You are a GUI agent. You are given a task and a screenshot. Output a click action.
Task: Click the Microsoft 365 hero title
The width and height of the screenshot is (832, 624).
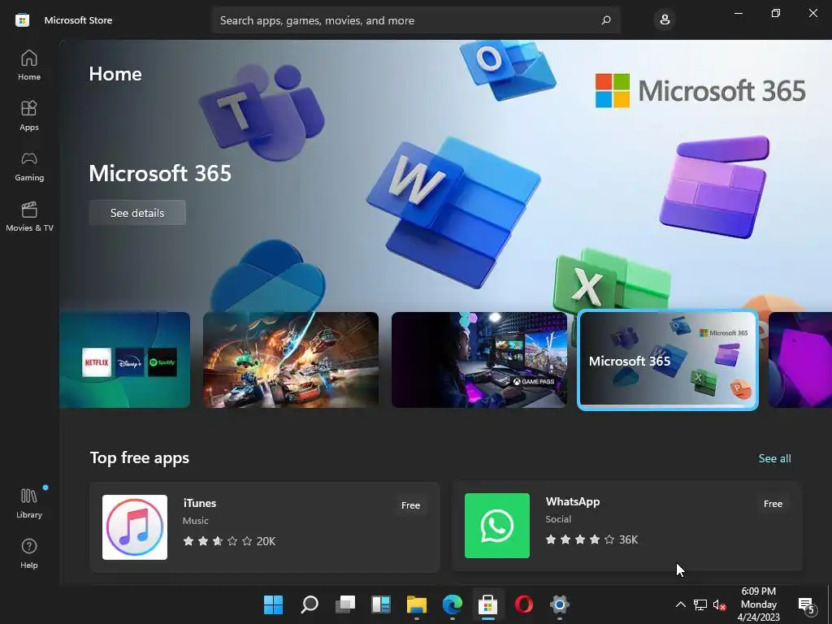[160, 173]
